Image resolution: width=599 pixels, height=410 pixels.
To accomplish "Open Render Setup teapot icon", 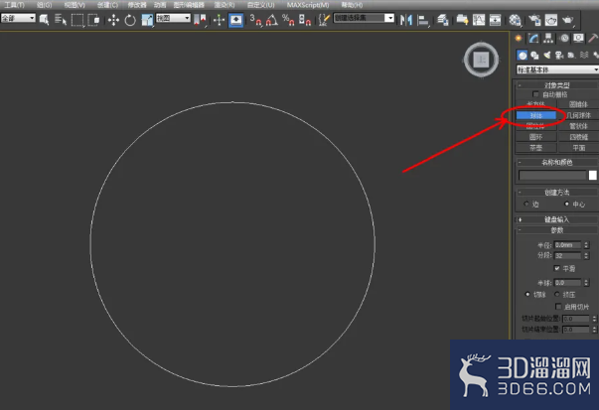I will 534,20.
